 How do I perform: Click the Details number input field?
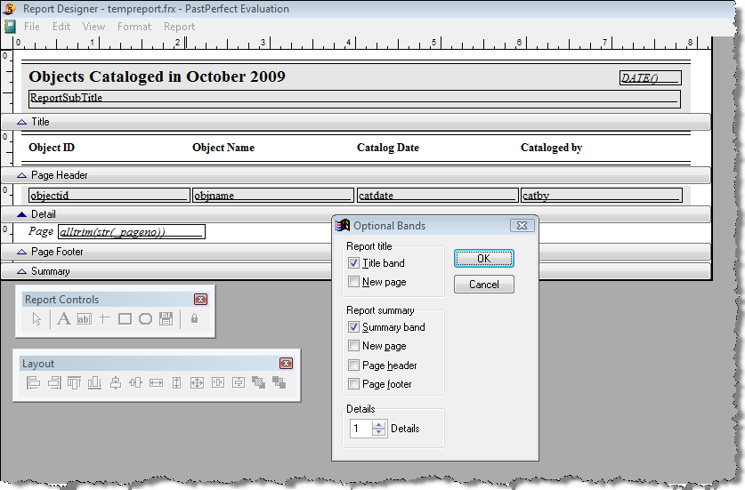[x=361, y=429]
